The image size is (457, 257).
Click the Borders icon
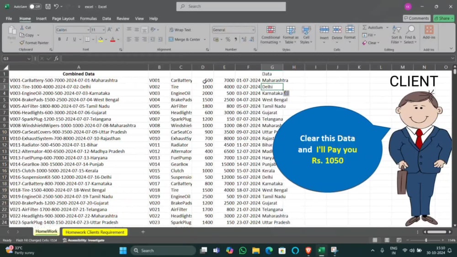tap(87, 39)
